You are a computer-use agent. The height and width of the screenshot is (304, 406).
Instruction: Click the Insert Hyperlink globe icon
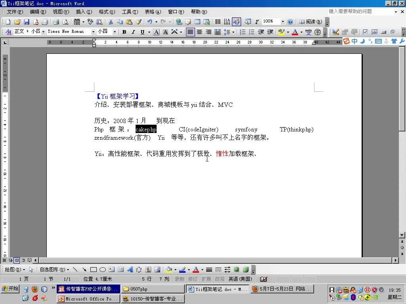[179, 22]
